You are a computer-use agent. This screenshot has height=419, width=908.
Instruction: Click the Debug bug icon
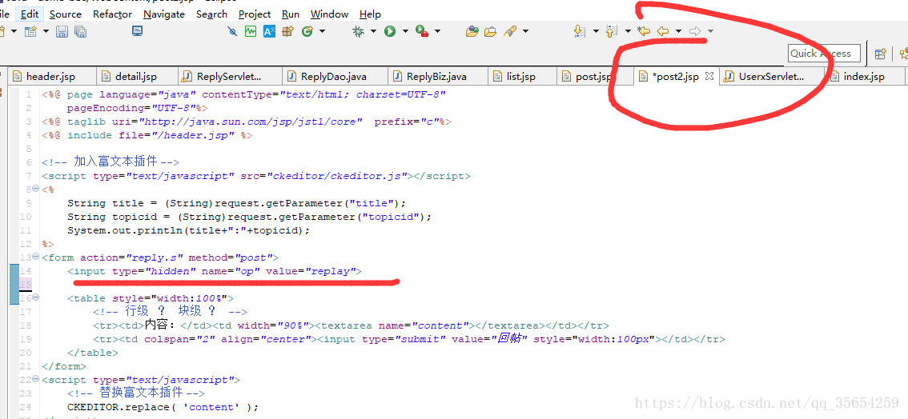(x=359, y=31)
